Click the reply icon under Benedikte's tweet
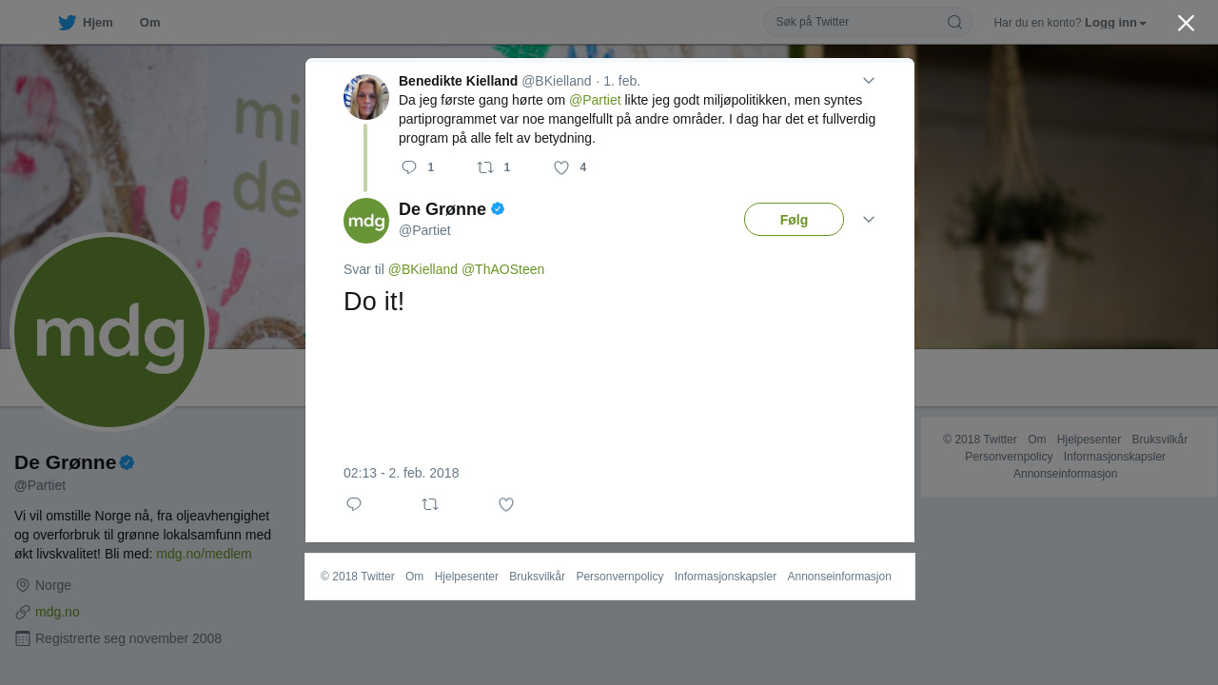This screenshot has width=1218, height=685. (x=409, y=167)
